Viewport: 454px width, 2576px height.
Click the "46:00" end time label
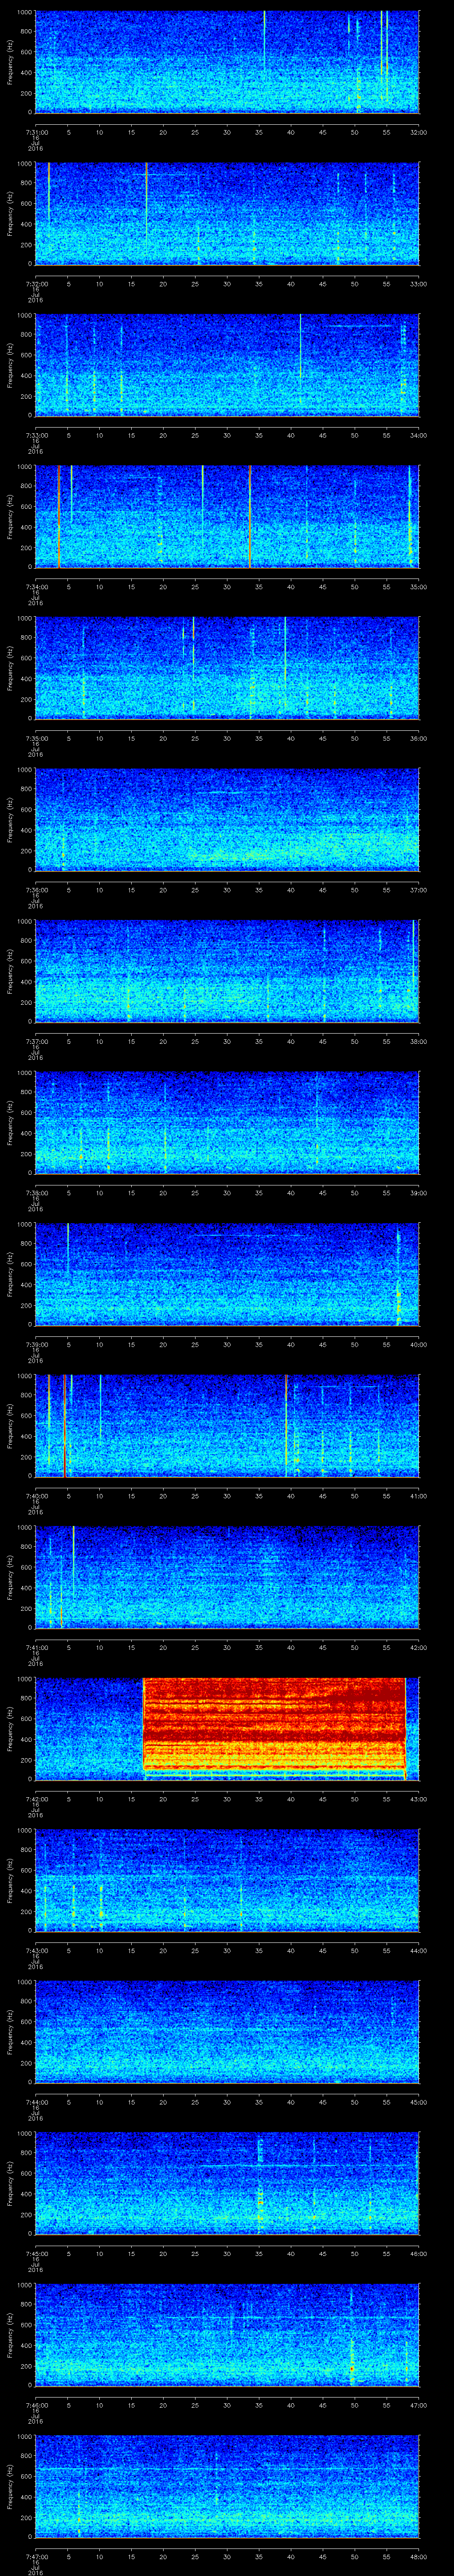pyautogui.click(x=419, y=2254)
